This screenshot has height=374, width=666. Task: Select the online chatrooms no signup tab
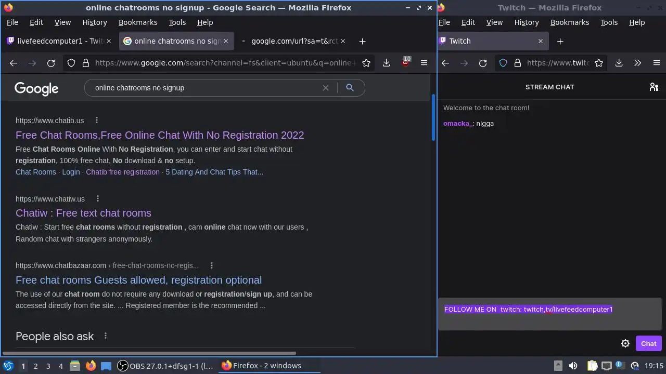pos(177,41)
